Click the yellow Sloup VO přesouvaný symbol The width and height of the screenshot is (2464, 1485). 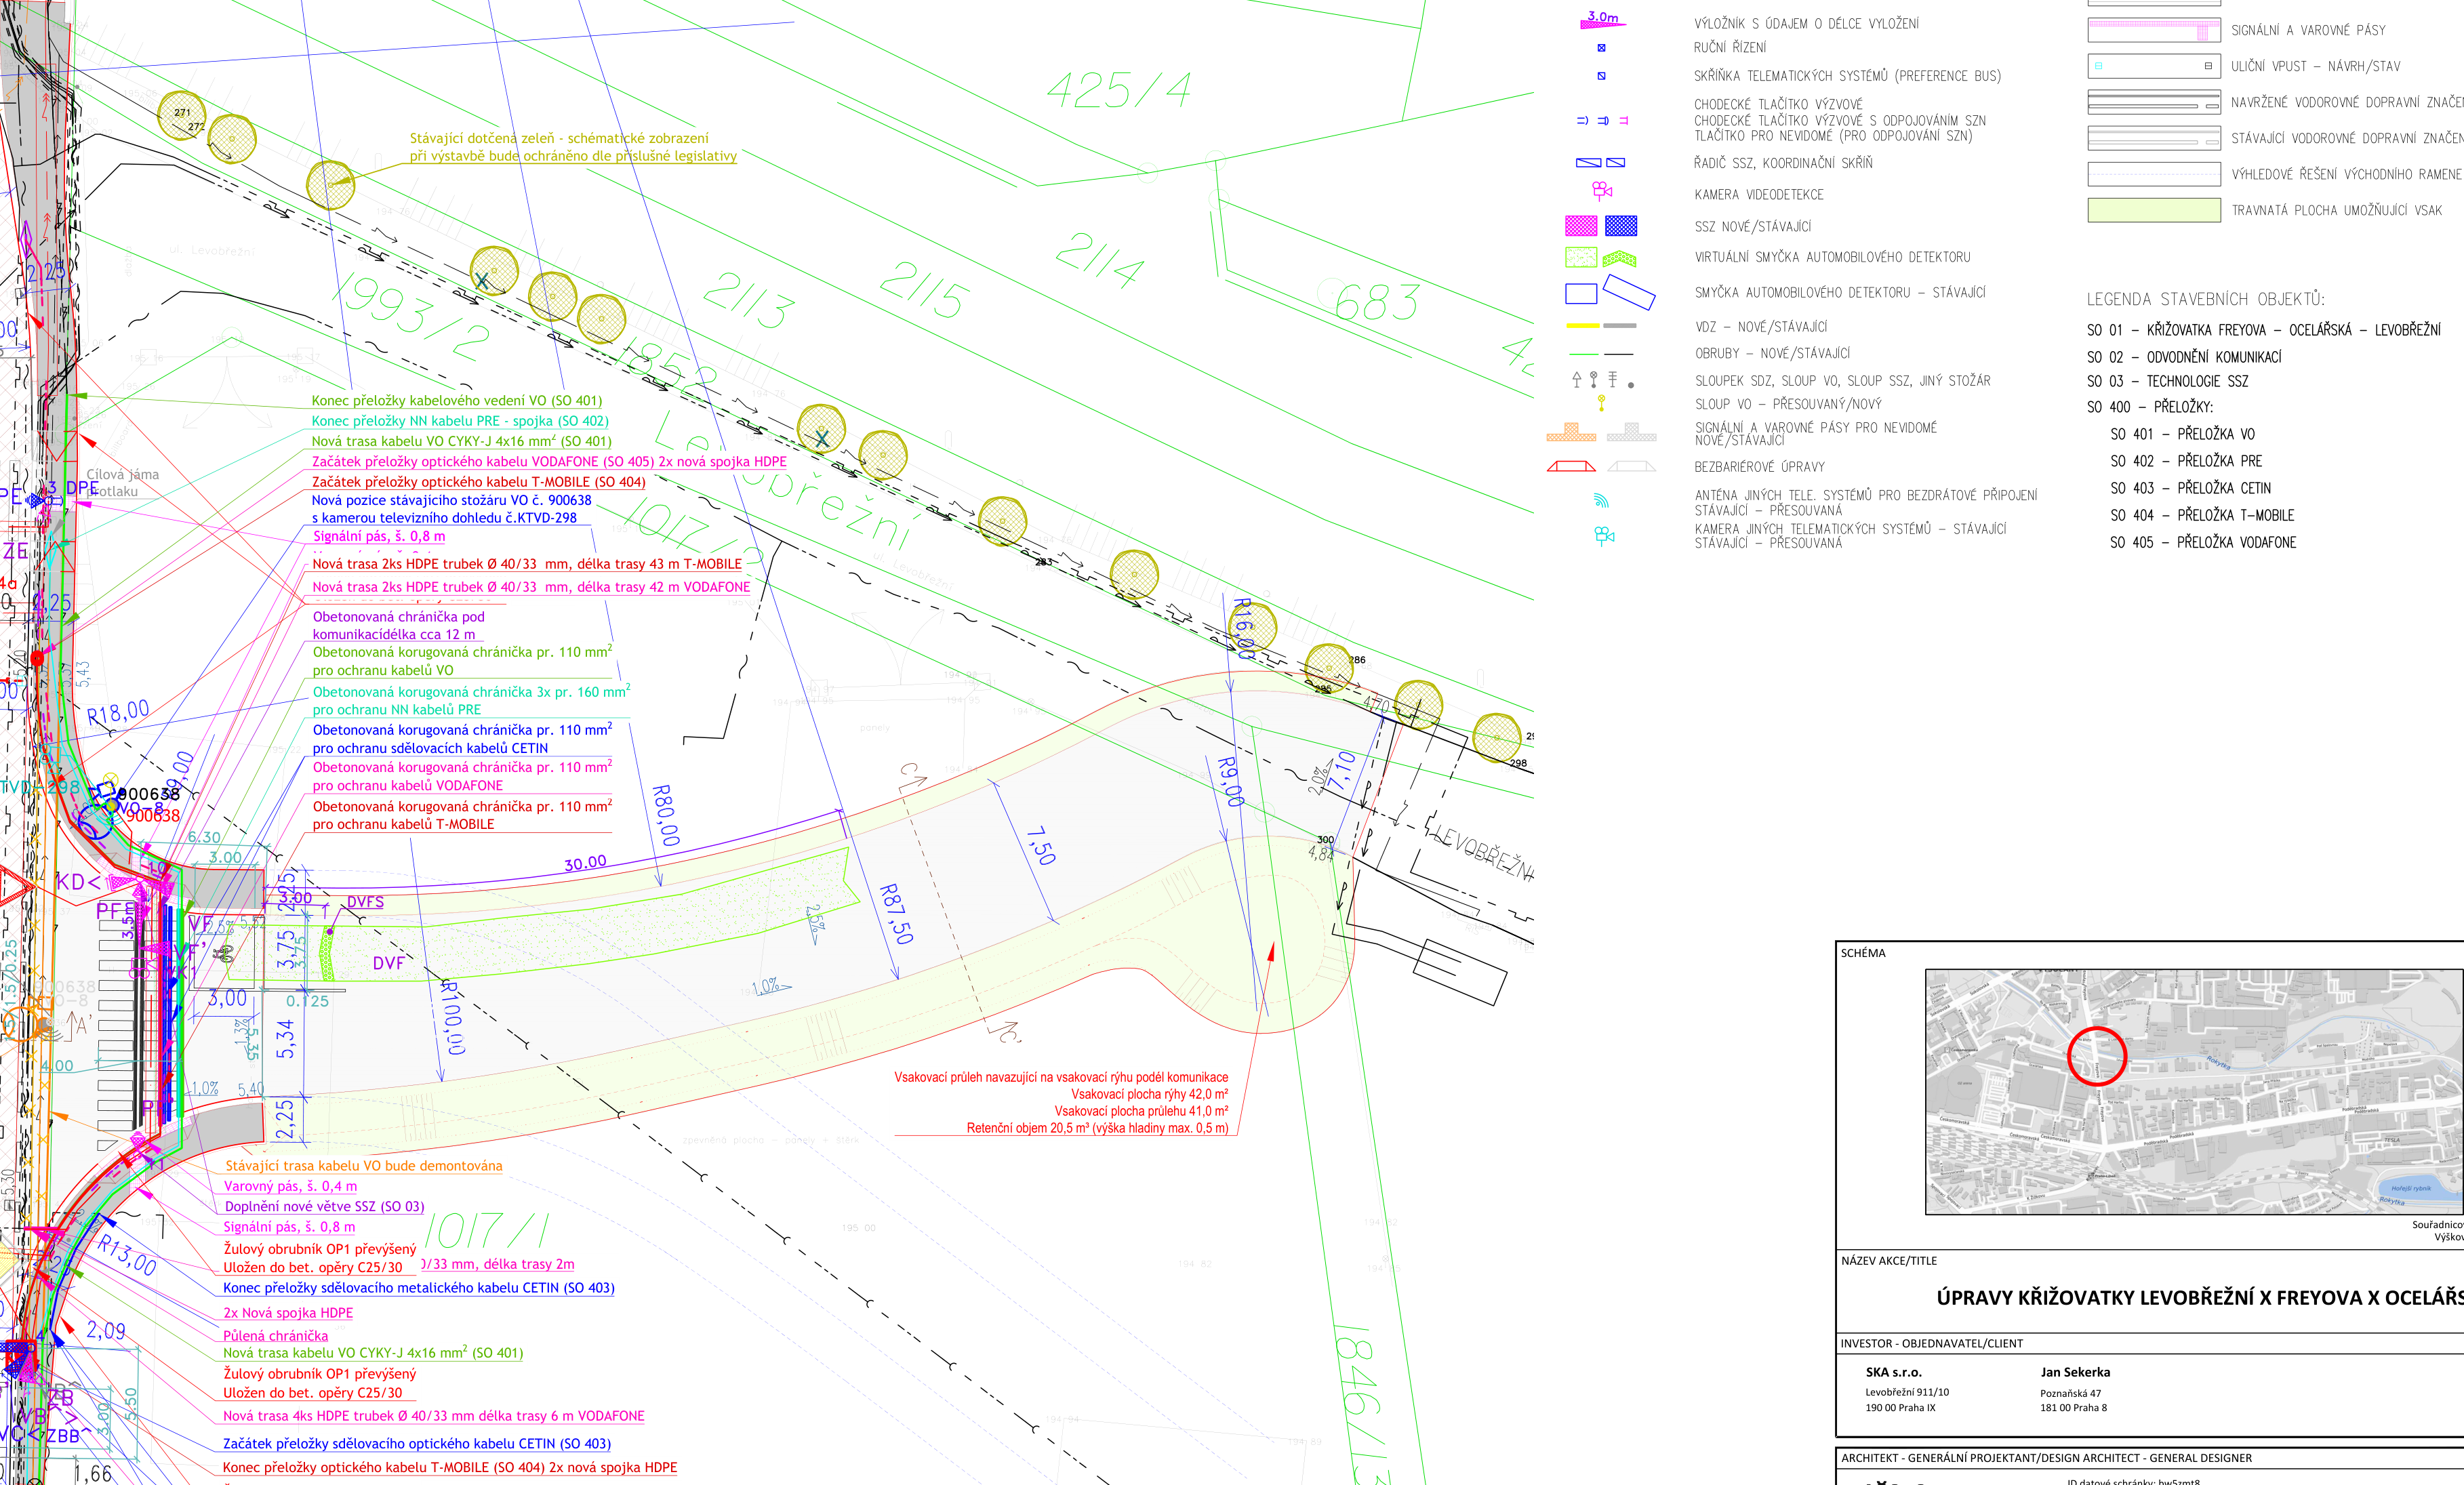tap(1601, 403)
